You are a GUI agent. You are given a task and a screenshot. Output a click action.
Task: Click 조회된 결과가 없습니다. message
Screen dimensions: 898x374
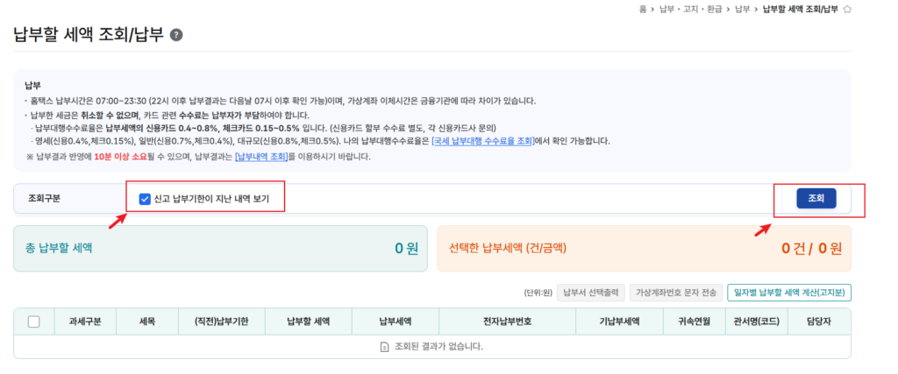point(438,347)
